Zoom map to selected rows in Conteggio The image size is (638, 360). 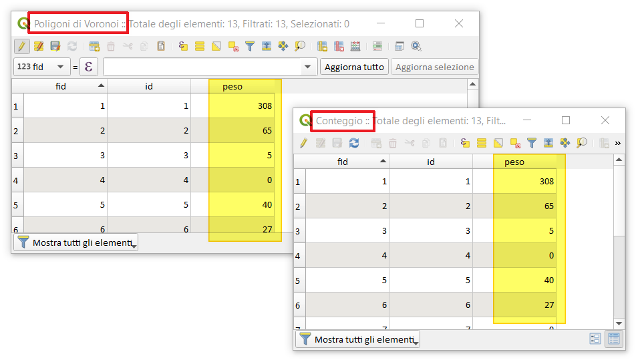click(x=582, y=143)
